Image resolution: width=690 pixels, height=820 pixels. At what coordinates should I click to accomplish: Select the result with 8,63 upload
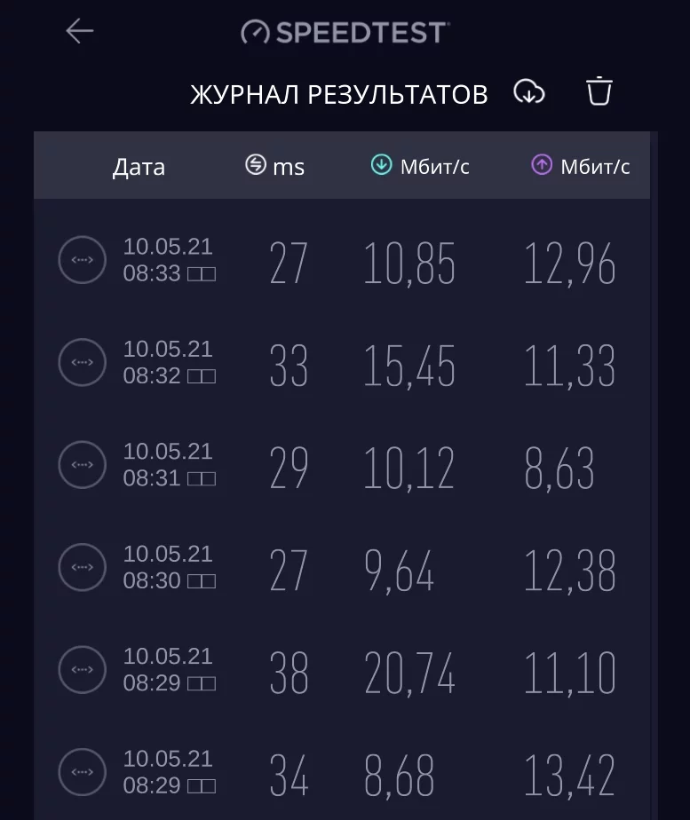[x=559, y=469]
